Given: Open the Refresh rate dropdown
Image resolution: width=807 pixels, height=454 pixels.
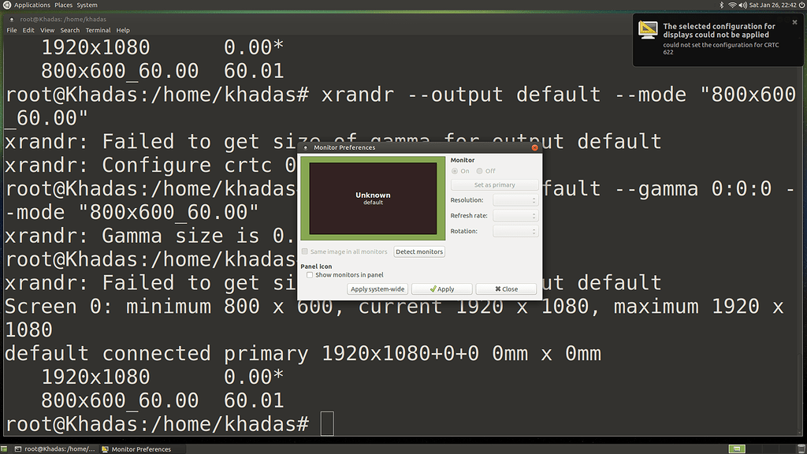Looking at the screenshot, I should 512,214.
